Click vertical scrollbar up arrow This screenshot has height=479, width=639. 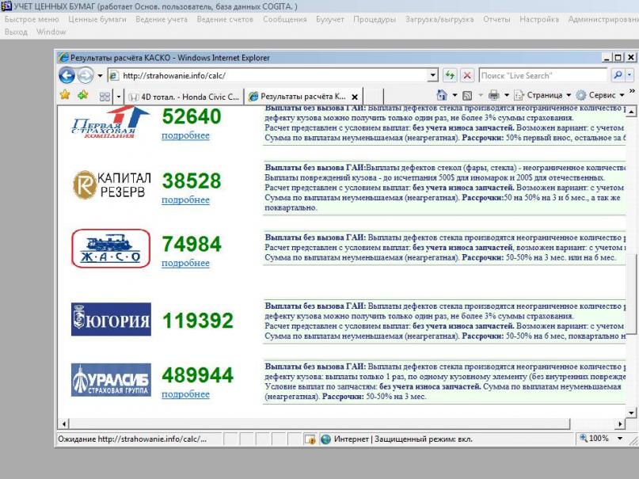point(631,111)
